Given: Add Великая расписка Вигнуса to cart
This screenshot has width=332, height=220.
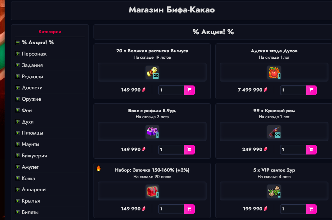Looking at the screenshot, I should 189,90.
